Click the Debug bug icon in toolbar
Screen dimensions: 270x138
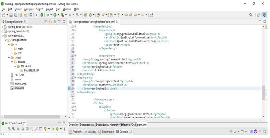[48, 15]
